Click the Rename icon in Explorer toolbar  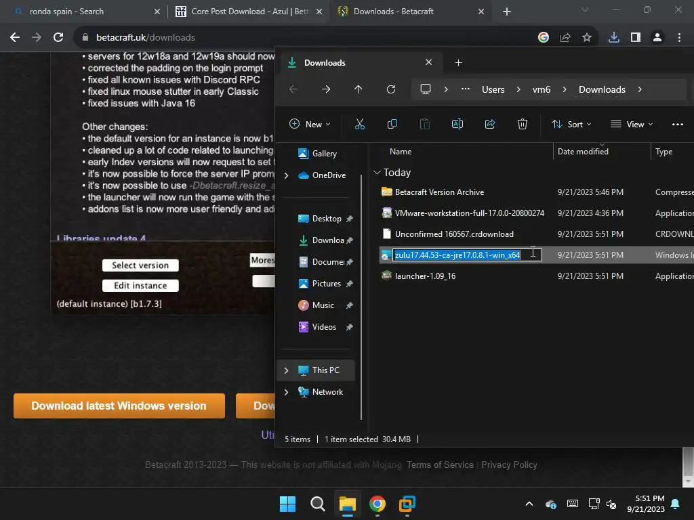pyautogui.click(x=457, y=125)
